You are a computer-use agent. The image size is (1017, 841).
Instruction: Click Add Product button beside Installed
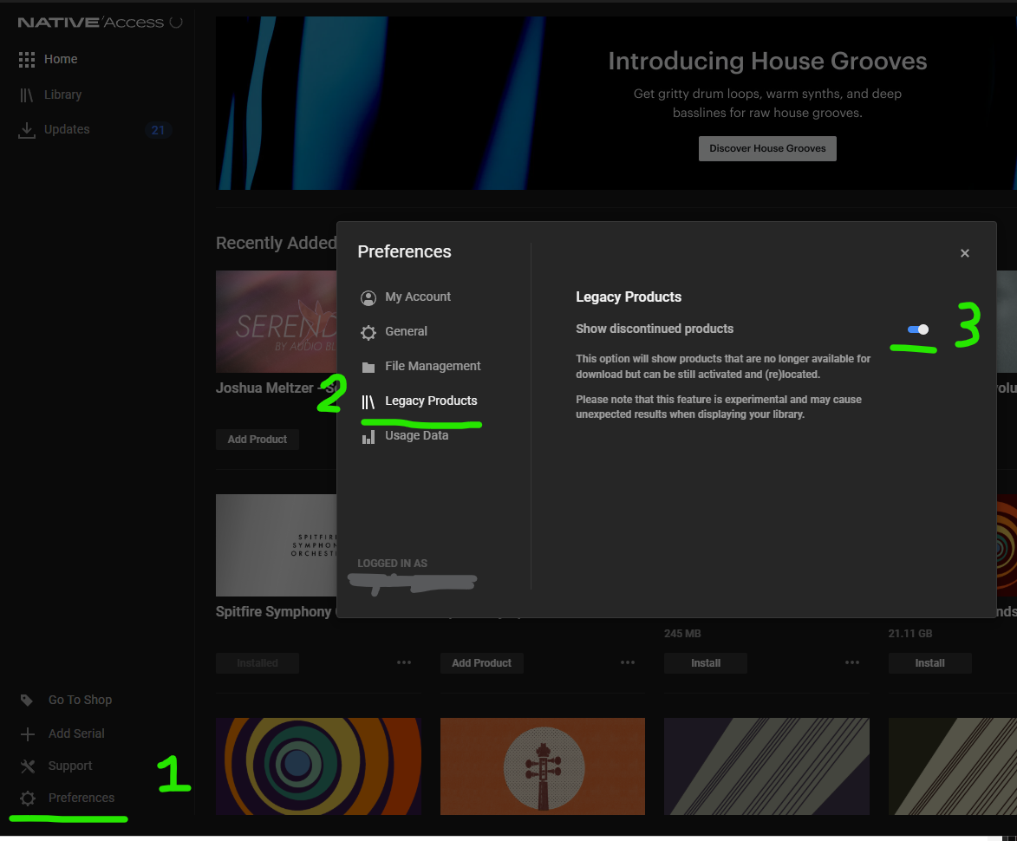481,662
